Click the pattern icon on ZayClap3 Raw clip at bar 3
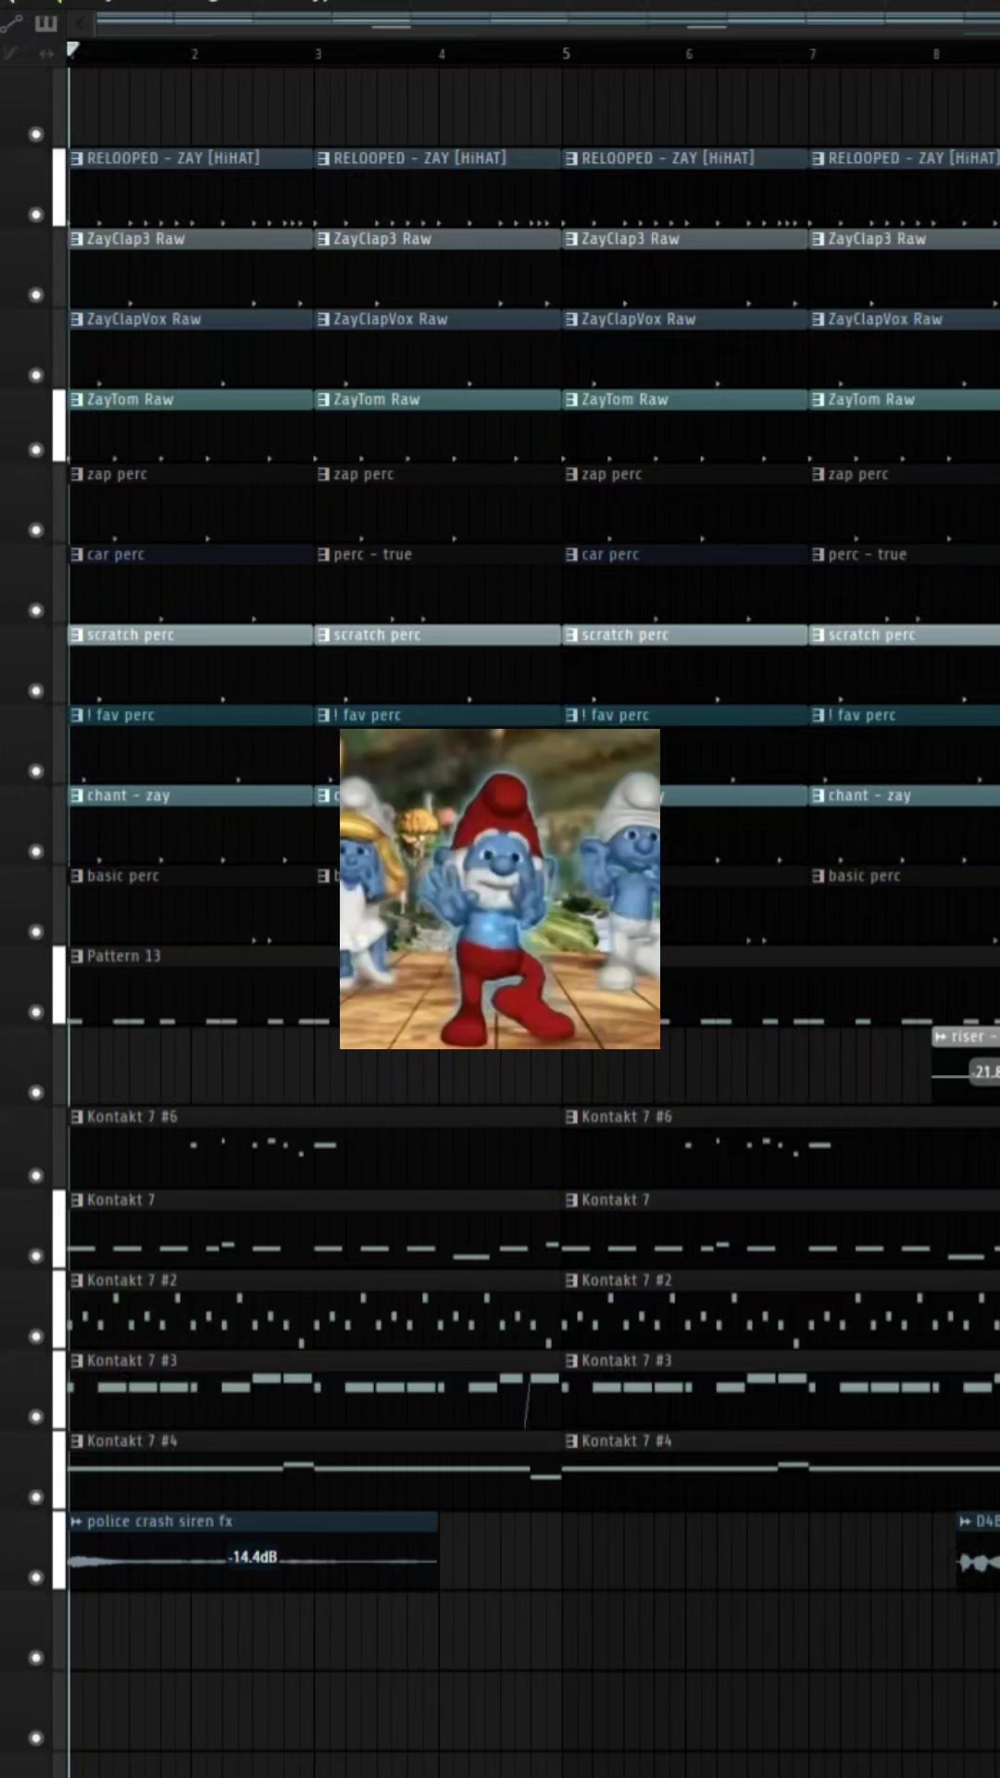Screen dimensions: 1000x1778 323,239
